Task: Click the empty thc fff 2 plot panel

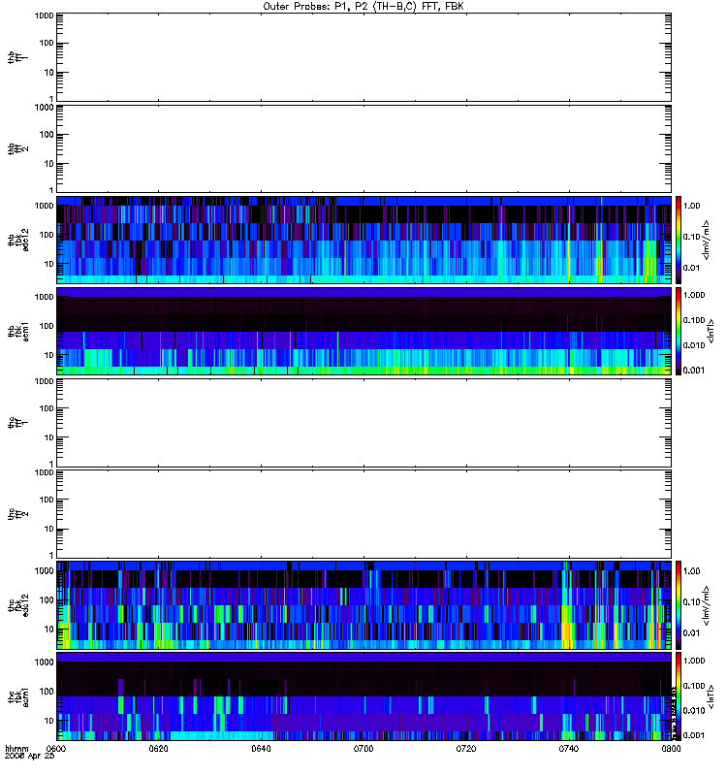Action: click(363, 514)
